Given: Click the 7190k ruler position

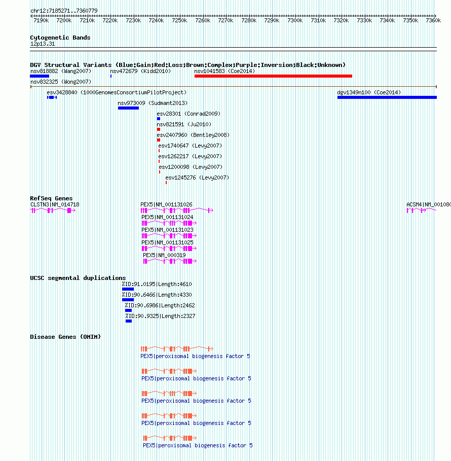Looking at the screenshot, I should 41,21.
